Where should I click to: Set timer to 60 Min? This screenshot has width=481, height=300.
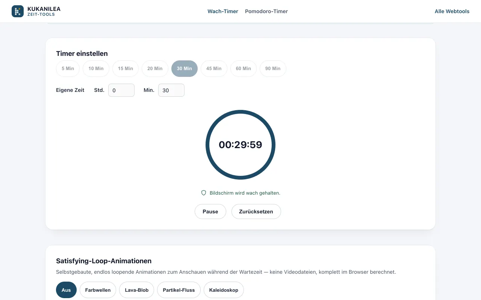pos(244,69)
